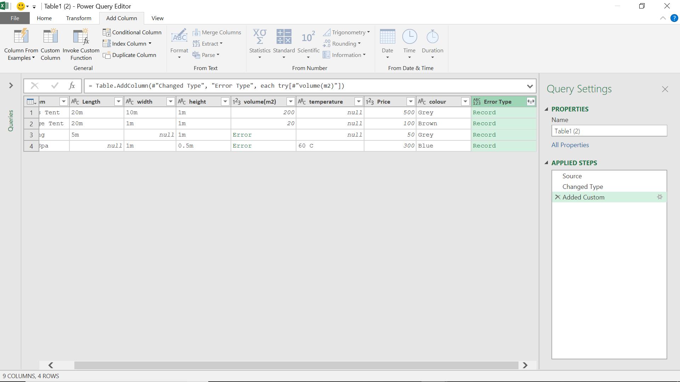Open Statistics number functions
The width and height of the screenshot is (680, 382).
coord(260,45)
